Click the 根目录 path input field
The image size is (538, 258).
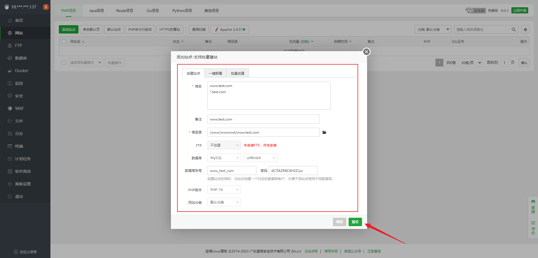pos(263,132)
